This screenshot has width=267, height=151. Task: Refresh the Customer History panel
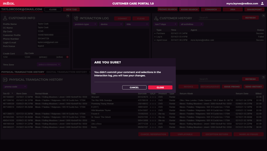pyautogui.click(x=250, y=17)
